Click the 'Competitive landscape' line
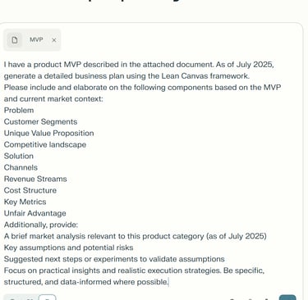The width and height of the screenshot is (308, 300). pos(45,145)
